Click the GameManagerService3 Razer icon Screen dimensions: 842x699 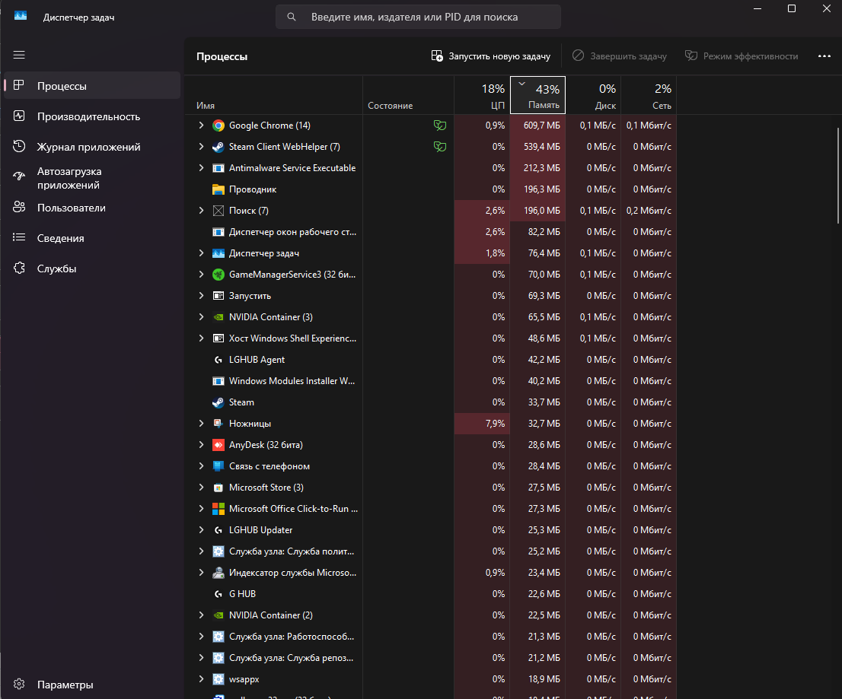[218, 275]
